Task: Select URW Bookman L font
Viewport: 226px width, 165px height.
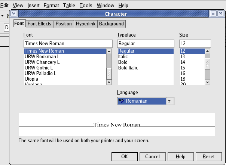Action: pyautogui.click(x=65, y=56)
